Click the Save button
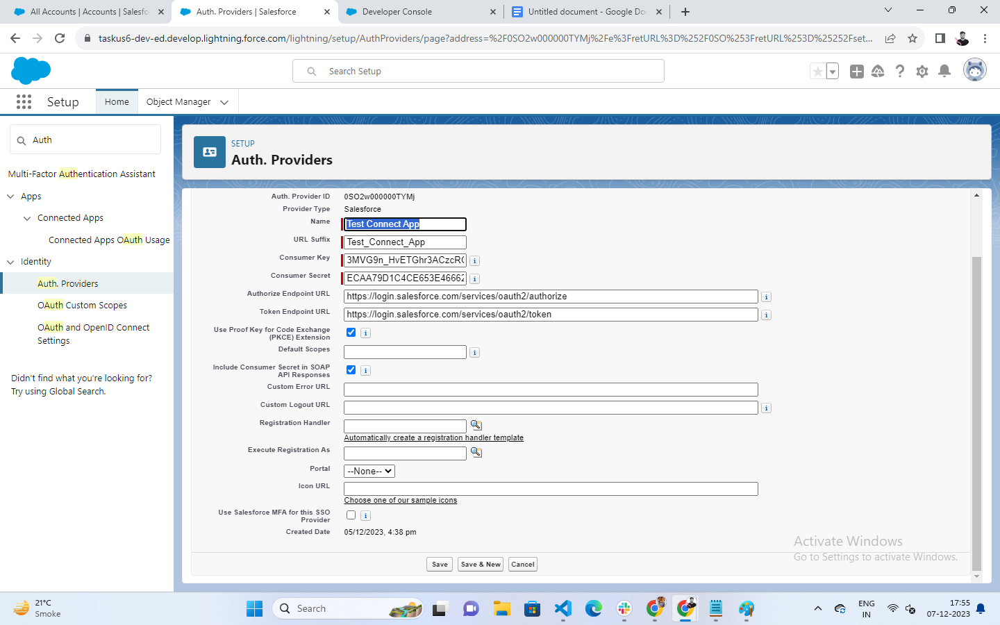The height and width of the screenshot is (625, 1000). click(x=440, y=565)
